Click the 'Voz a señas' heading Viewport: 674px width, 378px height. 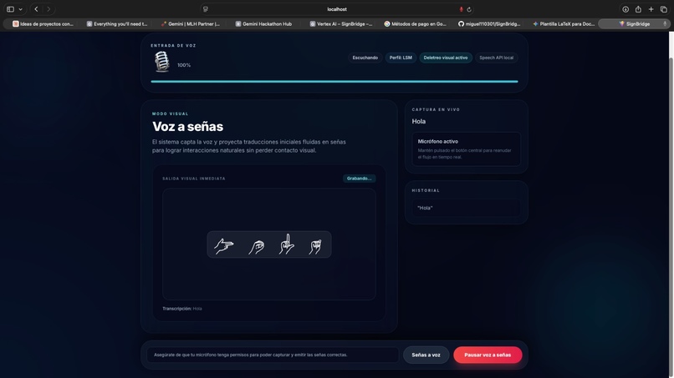coord(187,127)
